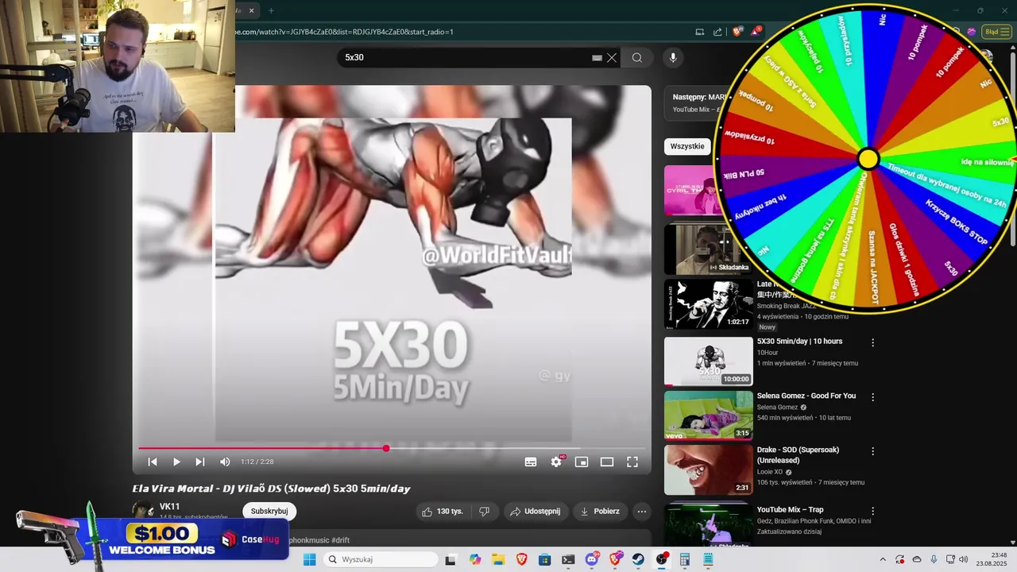This screenshot has width=1017, height=572.
Task: Open player settings gear
Action: (x=556, y=462)
